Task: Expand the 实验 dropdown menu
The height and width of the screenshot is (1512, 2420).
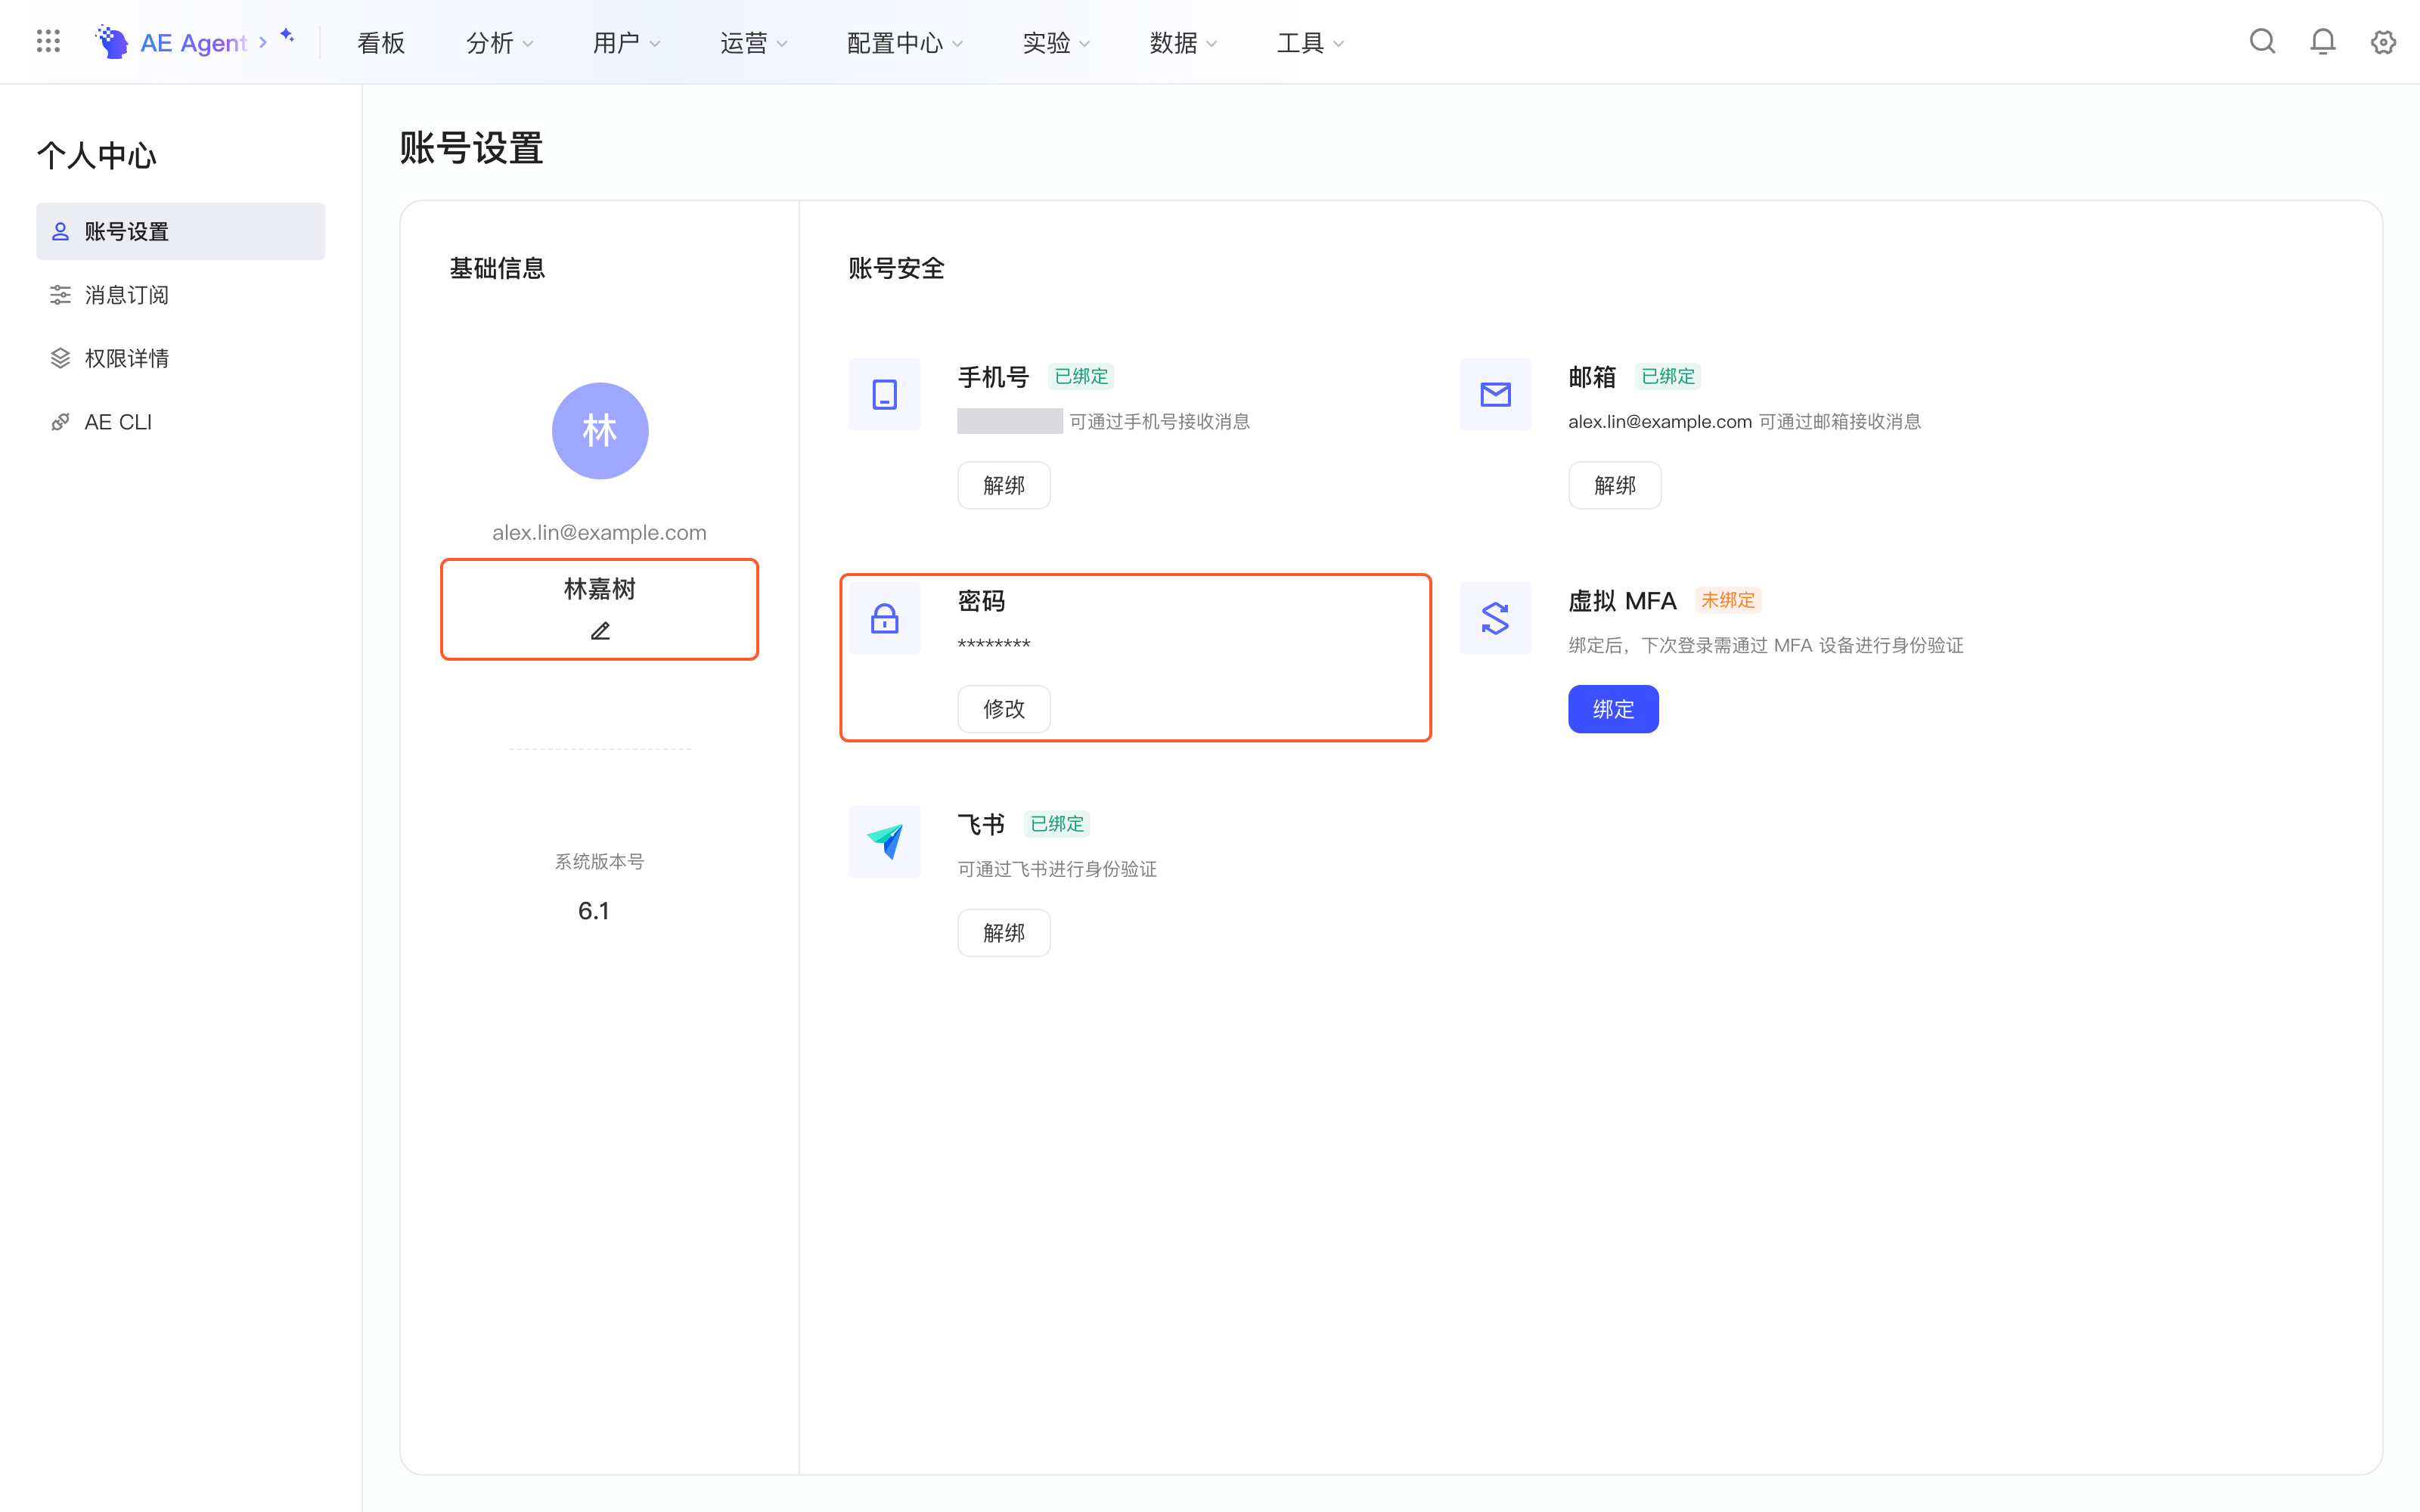Action: (1056, 43)
